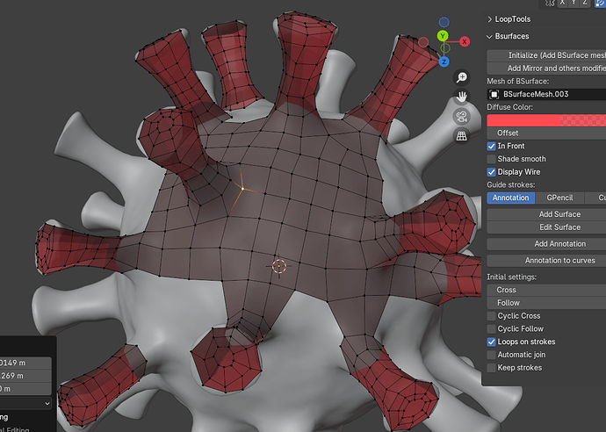Enable the Shade smooth checkbox
The height and width of the screenshot is (432, 606).
491,159
